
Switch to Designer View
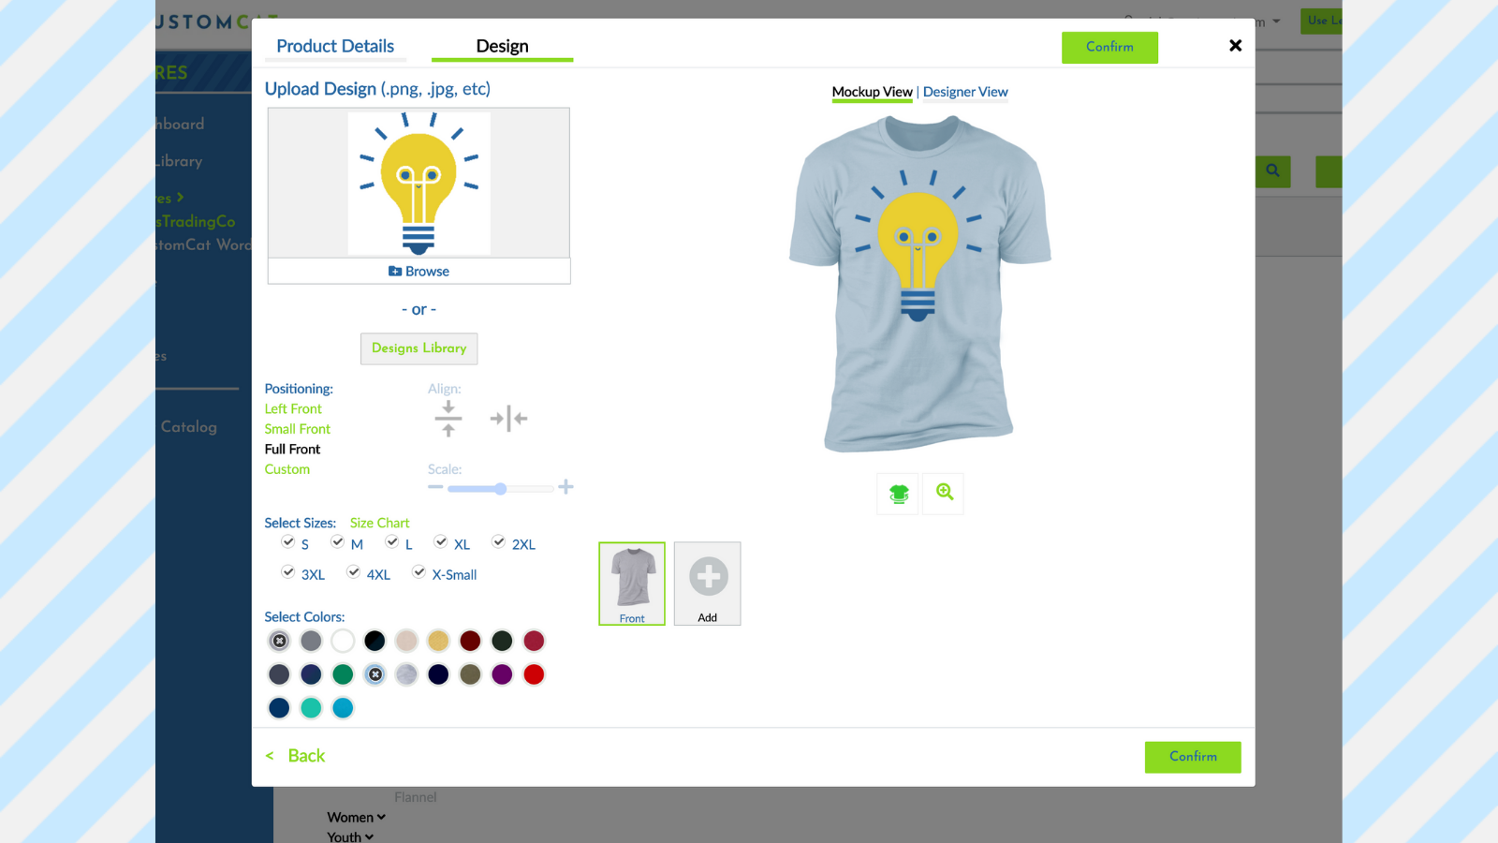(x=965, y=92)
